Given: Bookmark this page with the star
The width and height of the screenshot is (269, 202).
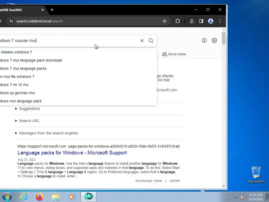Looking at the screenshot, I should (x=164, y=21).
